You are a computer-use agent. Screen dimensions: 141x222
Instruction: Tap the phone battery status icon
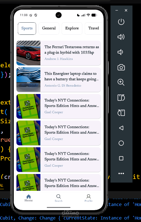(94, 15)
